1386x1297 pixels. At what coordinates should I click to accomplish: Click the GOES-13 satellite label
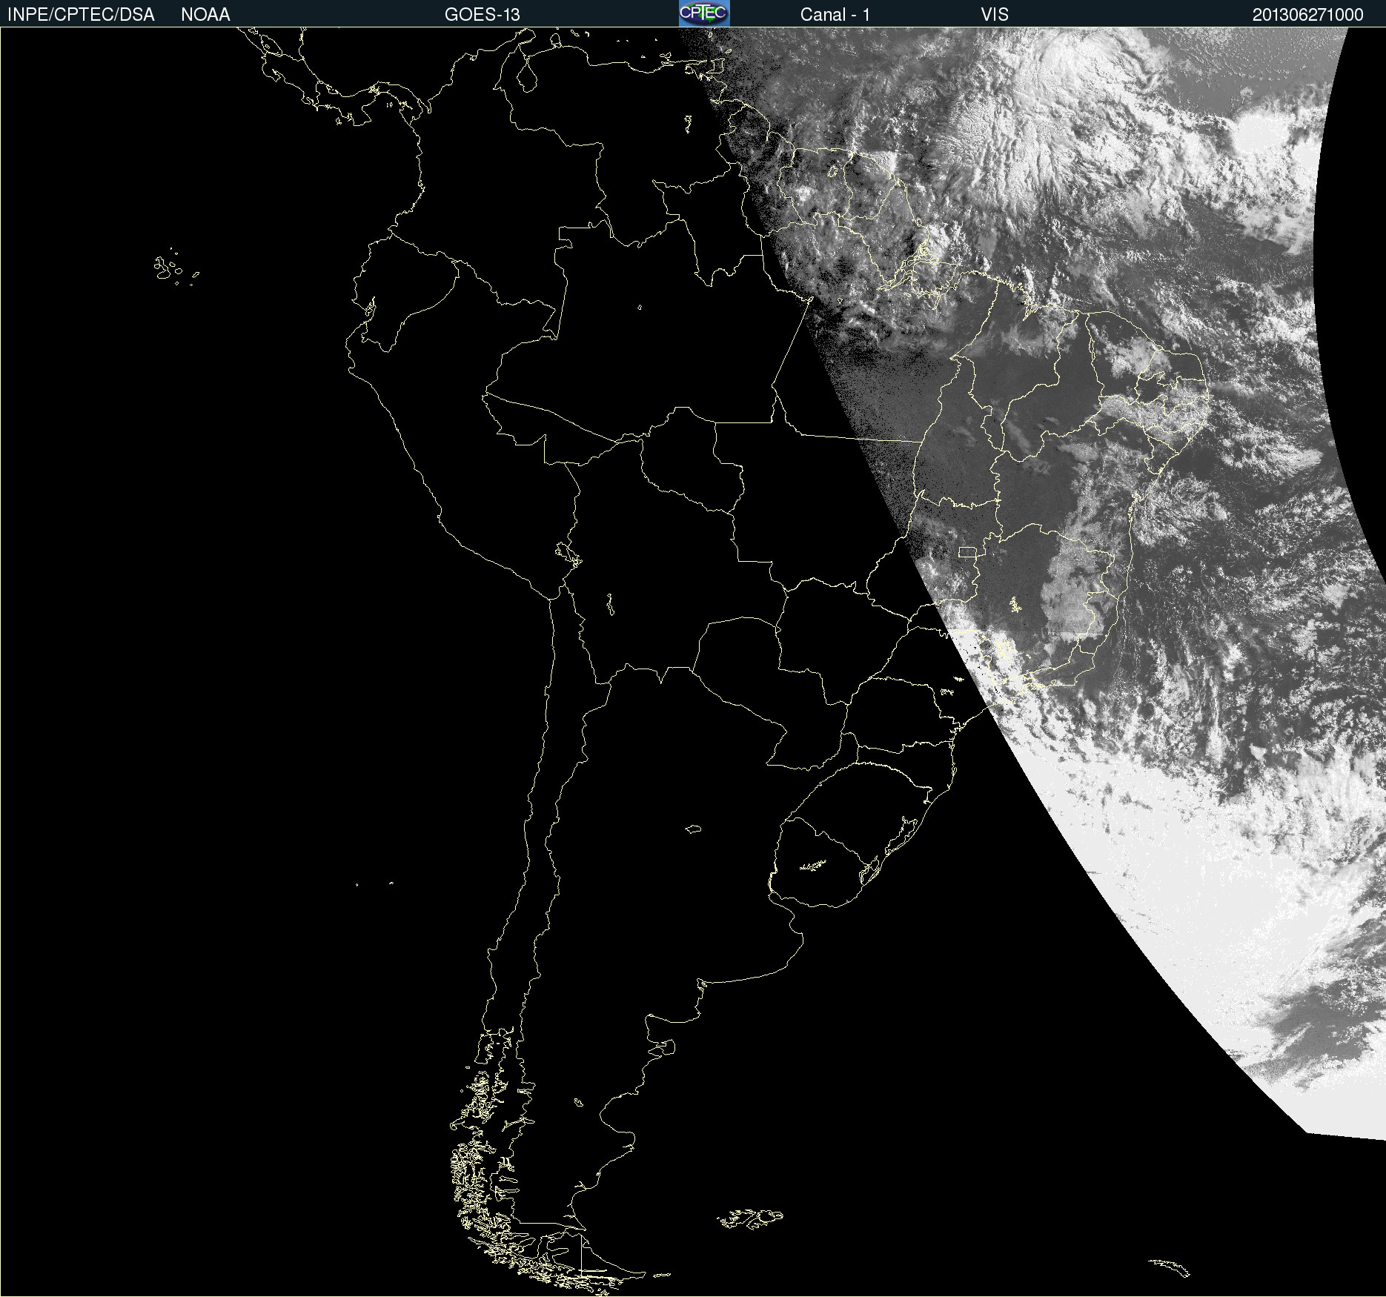click(483, 15)
